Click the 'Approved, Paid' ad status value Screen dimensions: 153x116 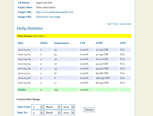click(44, 3)
